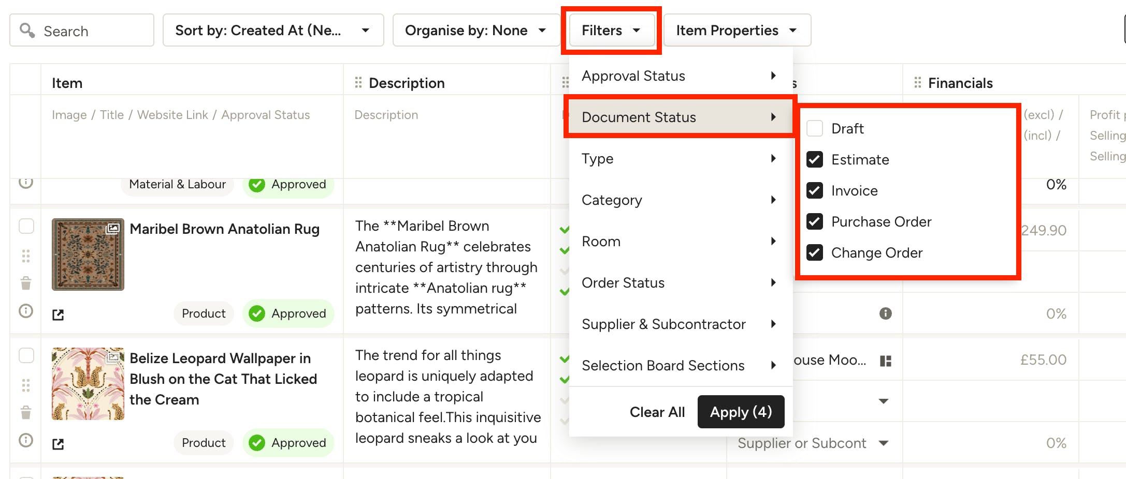Screen dimensions: 1126x479
Task: Uncheck the Purchase Order checkbox
Action: 815,221
